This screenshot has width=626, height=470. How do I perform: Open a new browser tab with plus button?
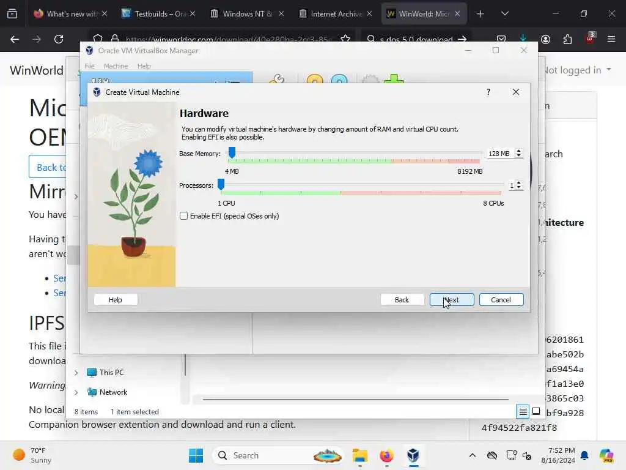pyautogui.click(x=481, y=14)
